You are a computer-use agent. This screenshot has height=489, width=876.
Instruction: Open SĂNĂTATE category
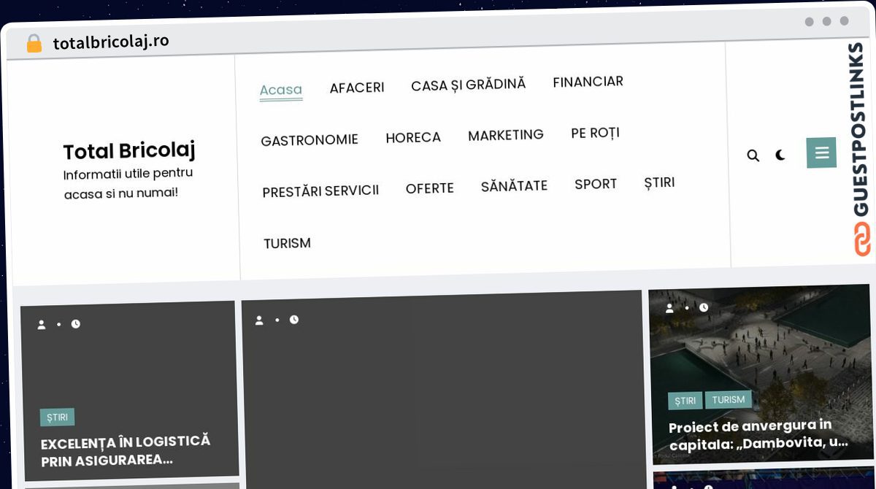(514, 186)
